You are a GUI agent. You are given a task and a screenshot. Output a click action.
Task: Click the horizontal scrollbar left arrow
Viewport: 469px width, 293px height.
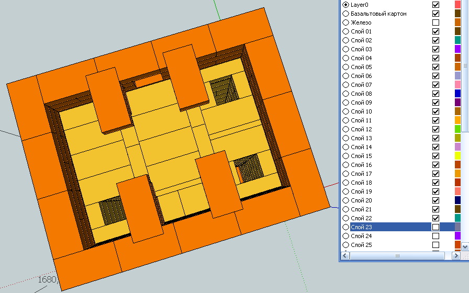point(345,256)
